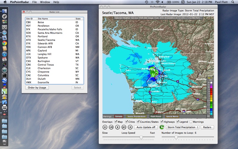This screenshot has width=238, height=149.
Task: Open the printer dock icon
Action: tap(4, 107)
